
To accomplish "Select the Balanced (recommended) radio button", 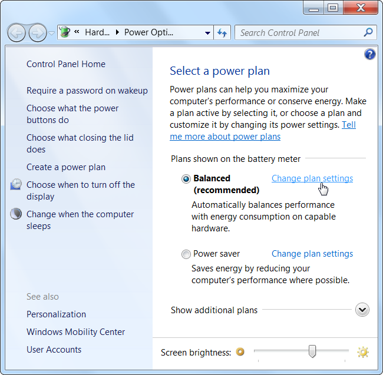I will (x=186, y=179).
